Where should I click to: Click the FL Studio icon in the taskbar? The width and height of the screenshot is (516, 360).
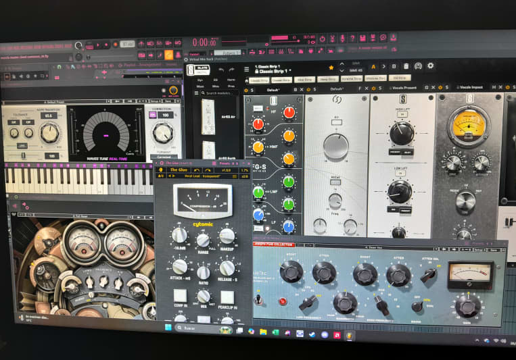pos(349,336)
